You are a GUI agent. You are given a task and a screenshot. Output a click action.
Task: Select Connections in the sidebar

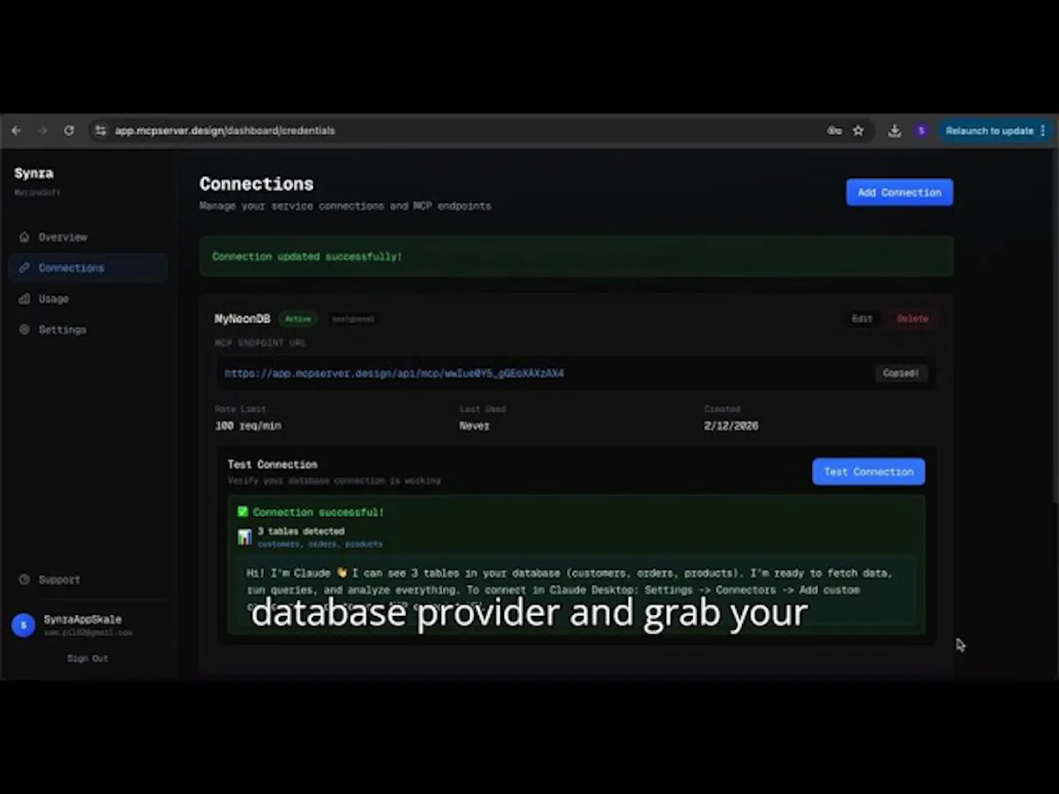[x=87, y=267]
